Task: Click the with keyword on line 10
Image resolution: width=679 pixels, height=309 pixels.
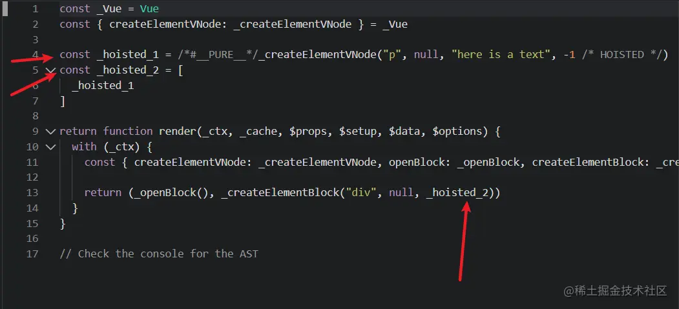Action: click(x=84, y=147)
